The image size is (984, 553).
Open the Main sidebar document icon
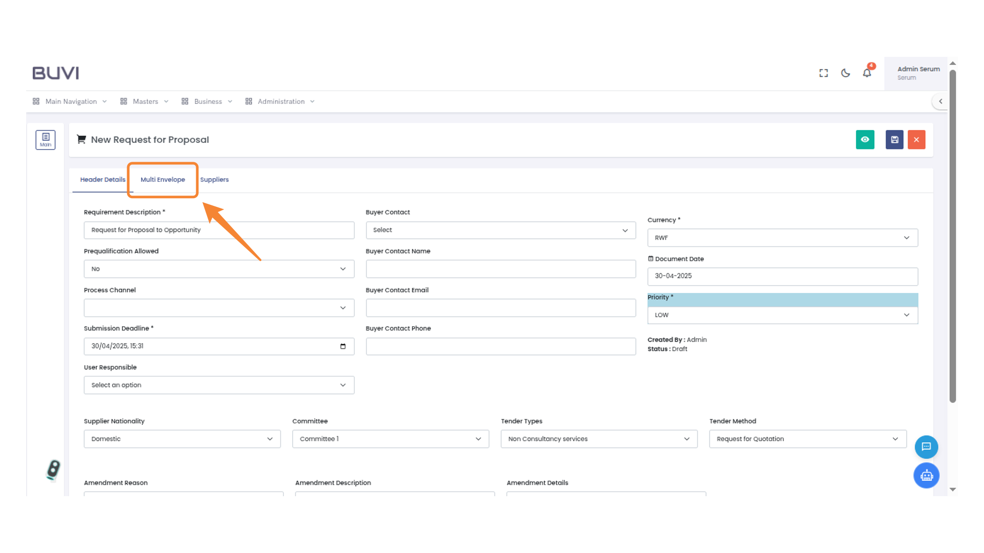46,140
